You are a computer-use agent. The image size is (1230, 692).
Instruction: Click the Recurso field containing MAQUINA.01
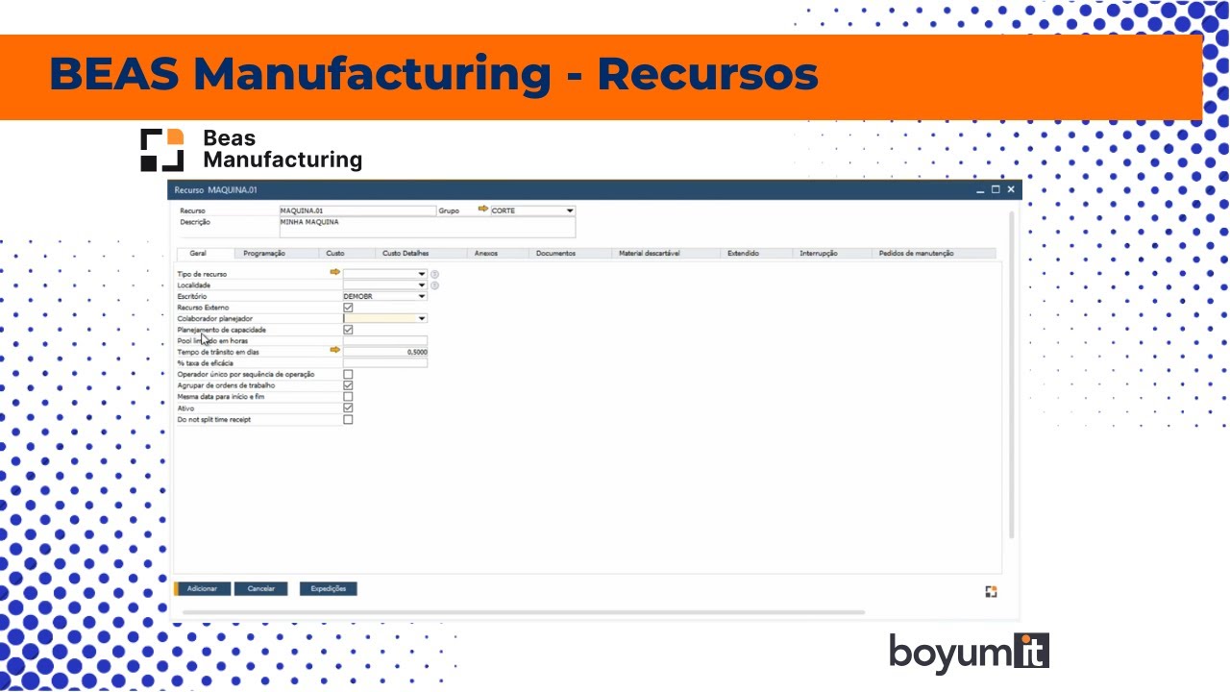pos(357,210)
